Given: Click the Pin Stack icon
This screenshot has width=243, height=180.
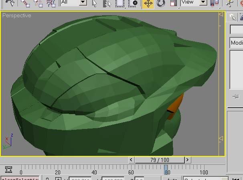Looking at the screenshot, I should point(236,97).
